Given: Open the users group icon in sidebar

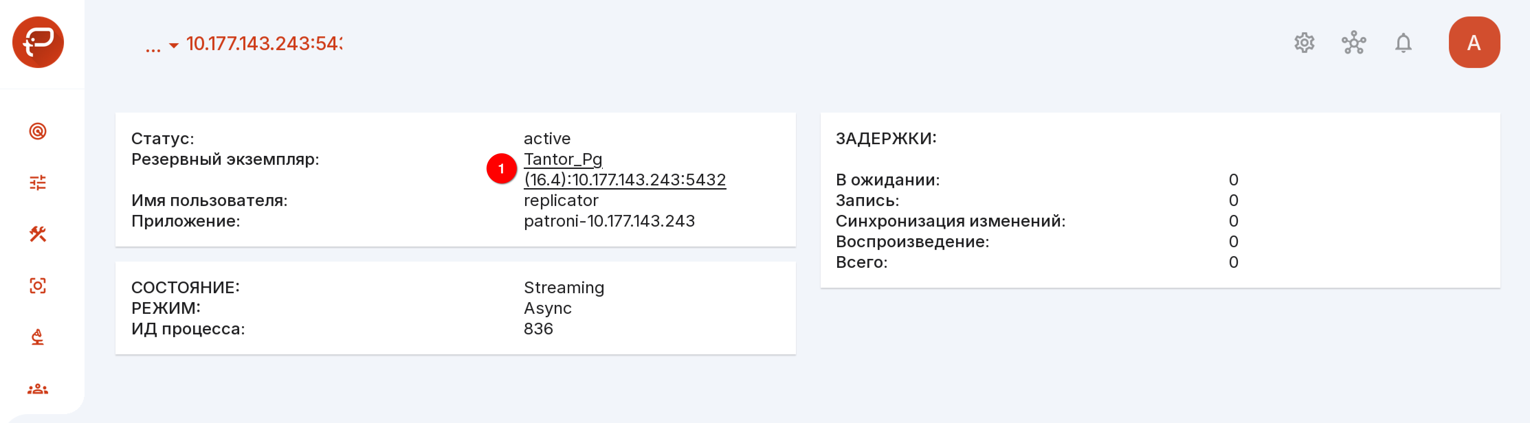Looking at the screenshot, I should click(x=37, y=389).
